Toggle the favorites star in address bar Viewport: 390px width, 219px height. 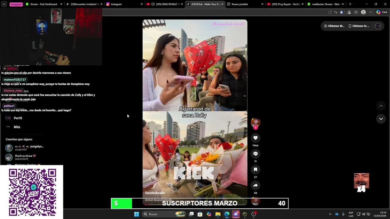342,12
